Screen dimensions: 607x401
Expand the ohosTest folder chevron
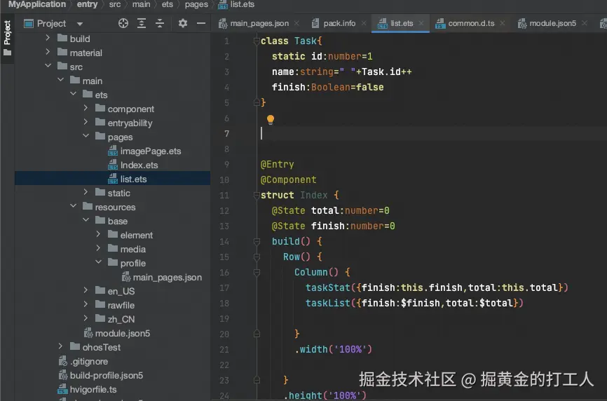60,346
